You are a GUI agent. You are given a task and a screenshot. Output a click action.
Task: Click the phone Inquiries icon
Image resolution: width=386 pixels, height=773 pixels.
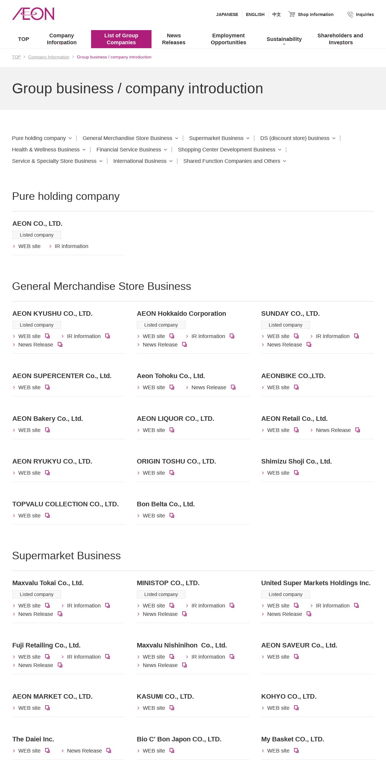tap(350, 14)
